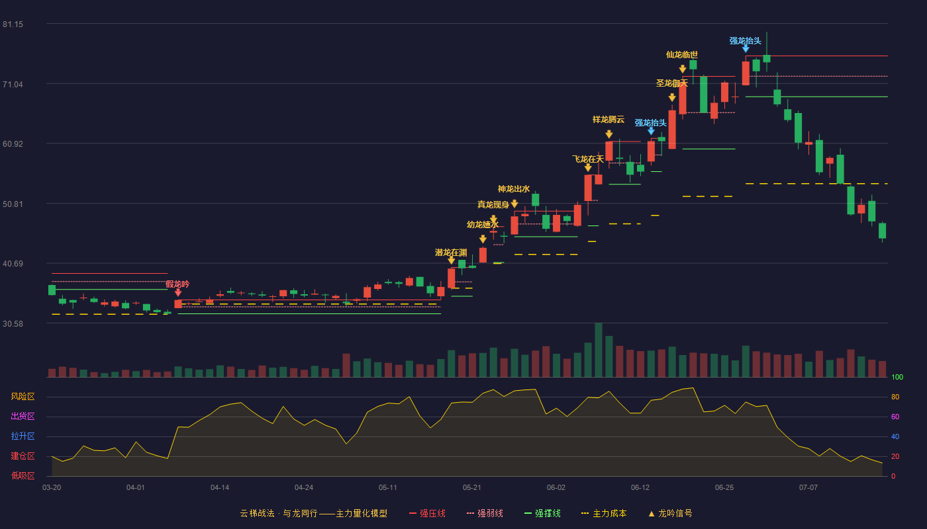Click the 30.58 price axis label
927x529 pixels.
click(x=13, y=323)
